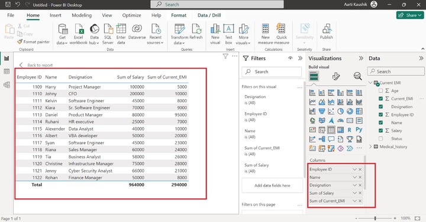Switch to Model view in sidebar
The width and height of the screenshot is (426, 222).
point(7,84)
